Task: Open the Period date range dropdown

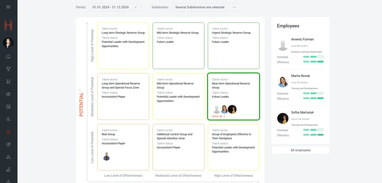Action: (x=115, y=7)
